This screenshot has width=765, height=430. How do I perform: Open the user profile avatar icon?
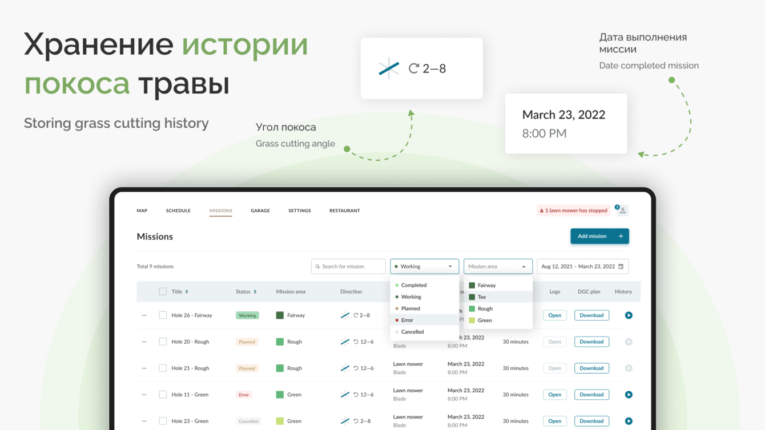click(x=623, y=210)
